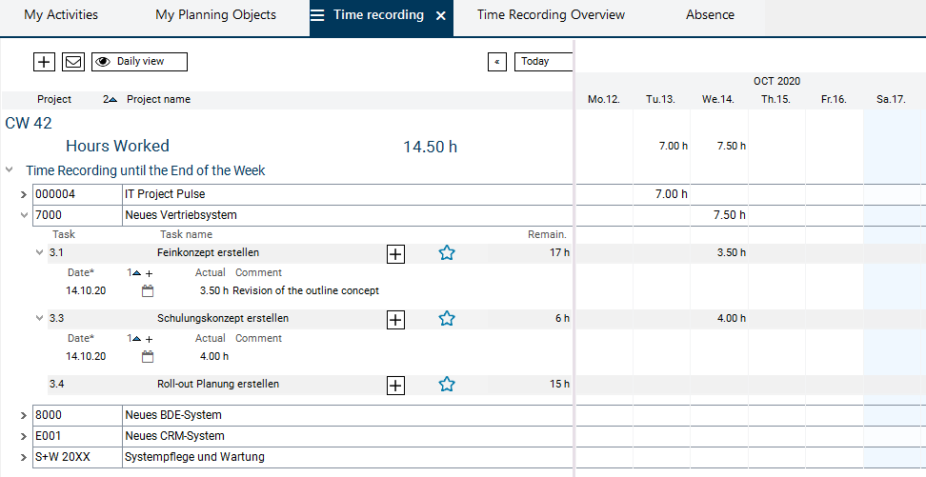Toggle the Daily view button
926x477 pixels.
coord(139,62)
